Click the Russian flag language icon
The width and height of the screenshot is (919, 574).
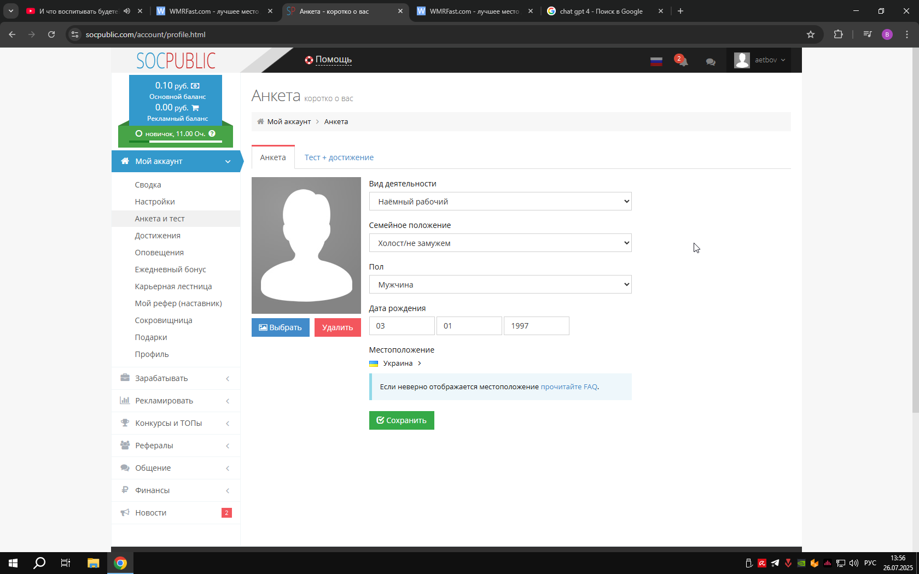pyautogui.click(x=656, y=61)
